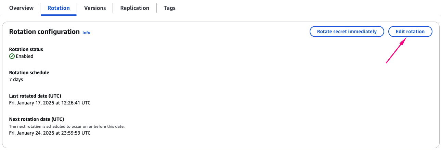Image resolution: width=441 pixels, height=150 pixels.
Task: Open the Overview tab
Action: 21,8
